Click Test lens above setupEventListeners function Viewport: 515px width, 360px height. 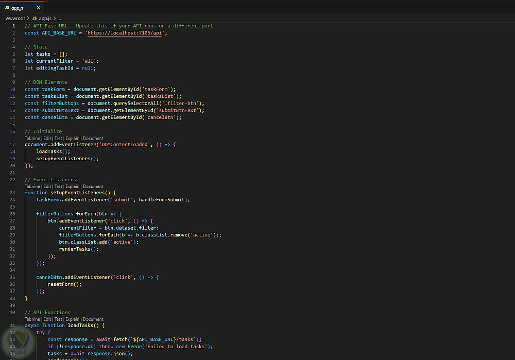pyautogui.click(x=58, y=186)
